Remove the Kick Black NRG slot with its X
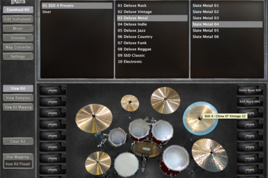268x178 pixels. [261, 99]
